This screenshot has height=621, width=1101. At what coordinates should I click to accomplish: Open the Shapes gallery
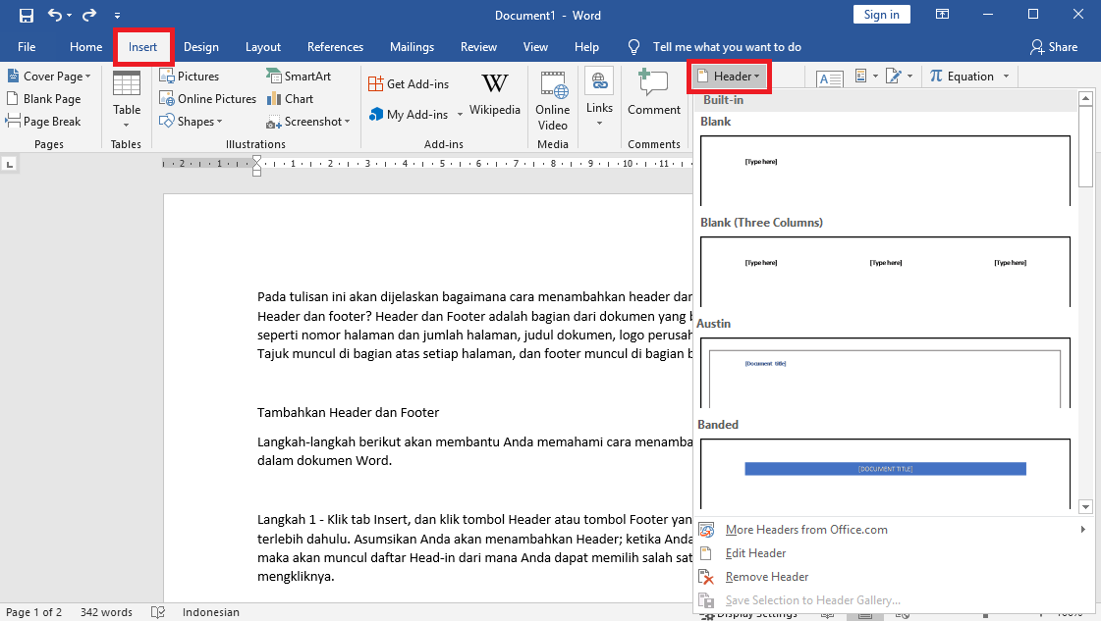click(x=191, y=122)
